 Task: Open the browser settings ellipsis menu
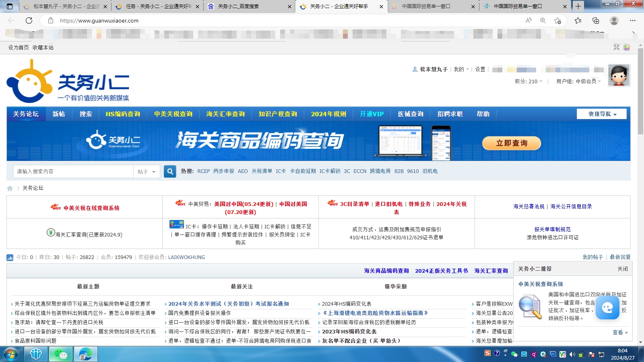633,21
